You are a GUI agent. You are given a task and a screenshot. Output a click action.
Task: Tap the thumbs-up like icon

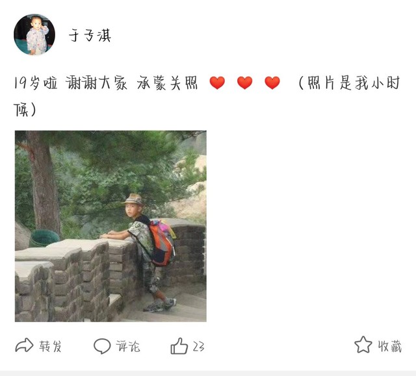point(179,345)
